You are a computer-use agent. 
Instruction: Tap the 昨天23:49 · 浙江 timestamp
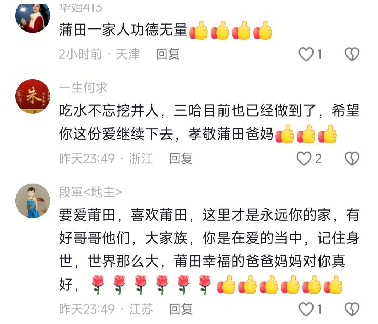[x=106, y=159]
